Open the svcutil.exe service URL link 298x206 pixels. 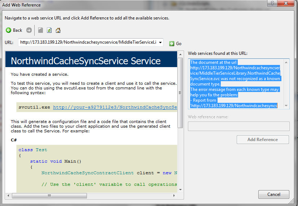[x=115, y=107]
